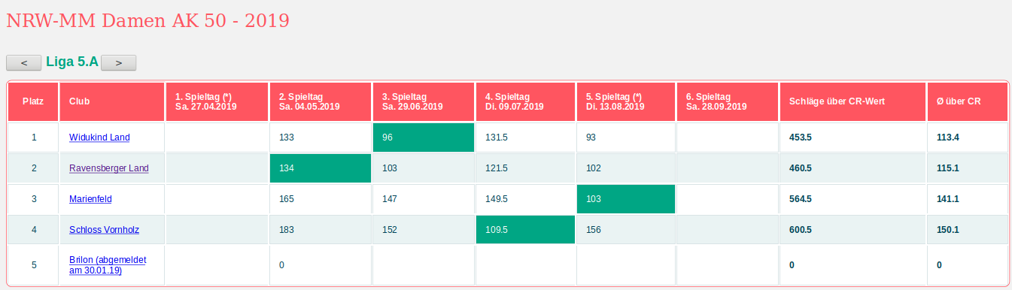Viewport: 1012px width, 290px height.
Task: Click the green cell showing 96
Action: tap(424, 137)
